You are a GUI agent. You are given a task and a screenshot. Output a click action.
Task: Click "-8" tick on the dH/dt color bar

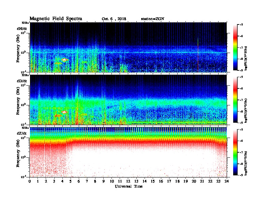[241, 59]
